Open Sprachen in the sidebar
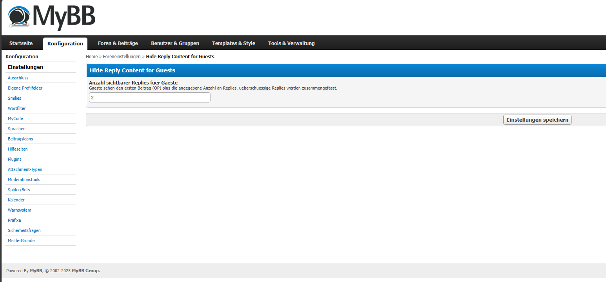The height and width of the screenshot is (282, 606). point(16,129)
